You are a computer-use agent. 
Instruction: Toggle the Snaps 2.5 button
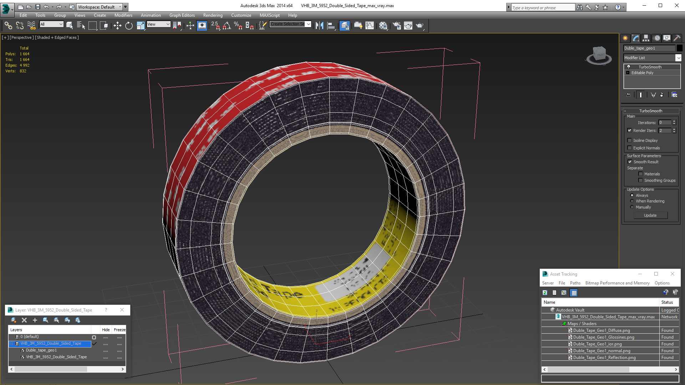tap(215, 25)
